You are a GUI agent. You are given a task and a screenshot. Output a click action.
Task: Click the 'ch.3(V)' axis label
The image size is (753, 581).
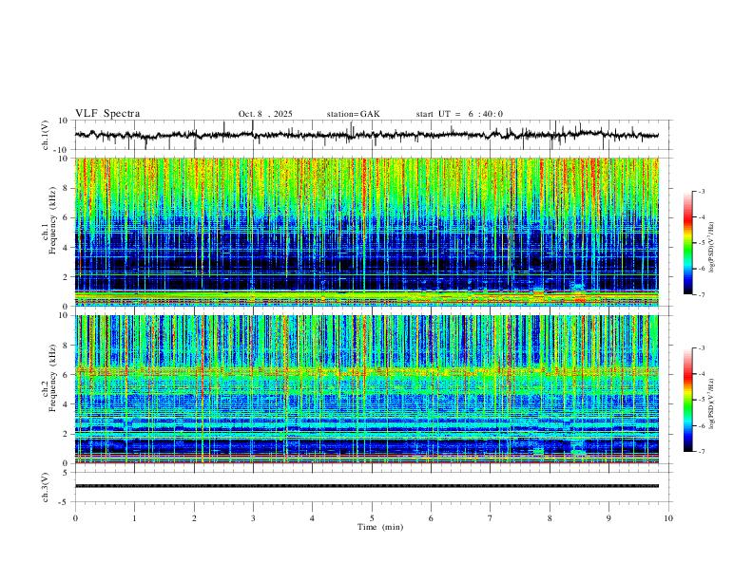click(x=46, y=488)
